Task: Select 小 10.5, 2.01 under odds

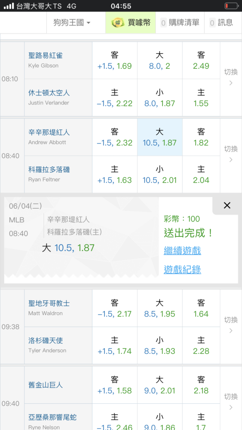Action: 160,175
